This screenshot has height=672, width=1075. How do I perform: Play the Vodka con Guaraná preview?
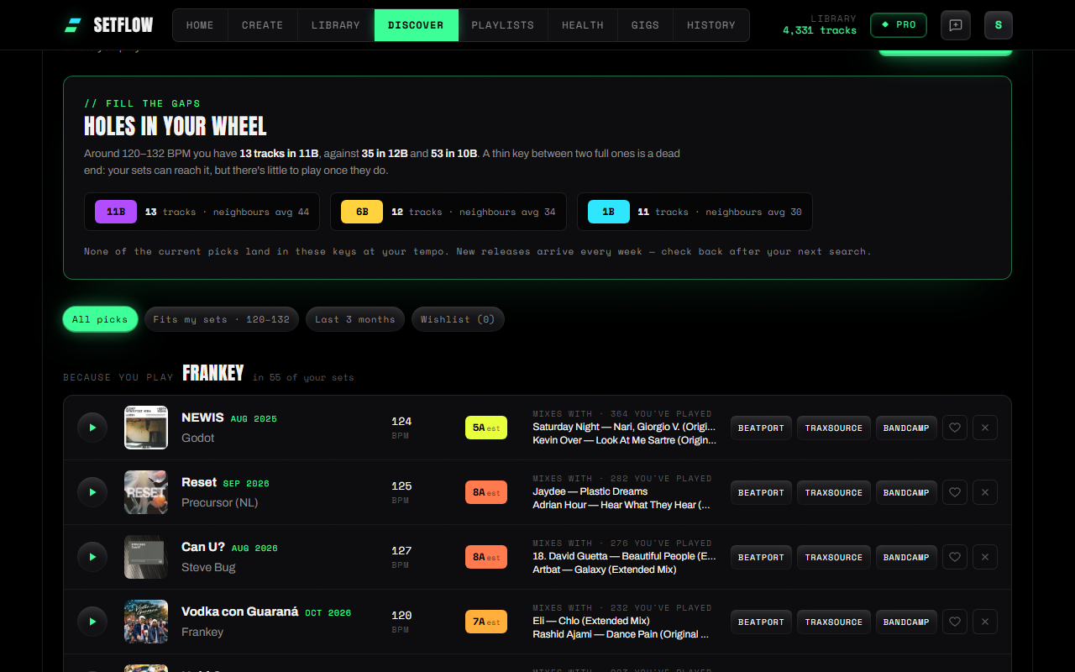92,622
